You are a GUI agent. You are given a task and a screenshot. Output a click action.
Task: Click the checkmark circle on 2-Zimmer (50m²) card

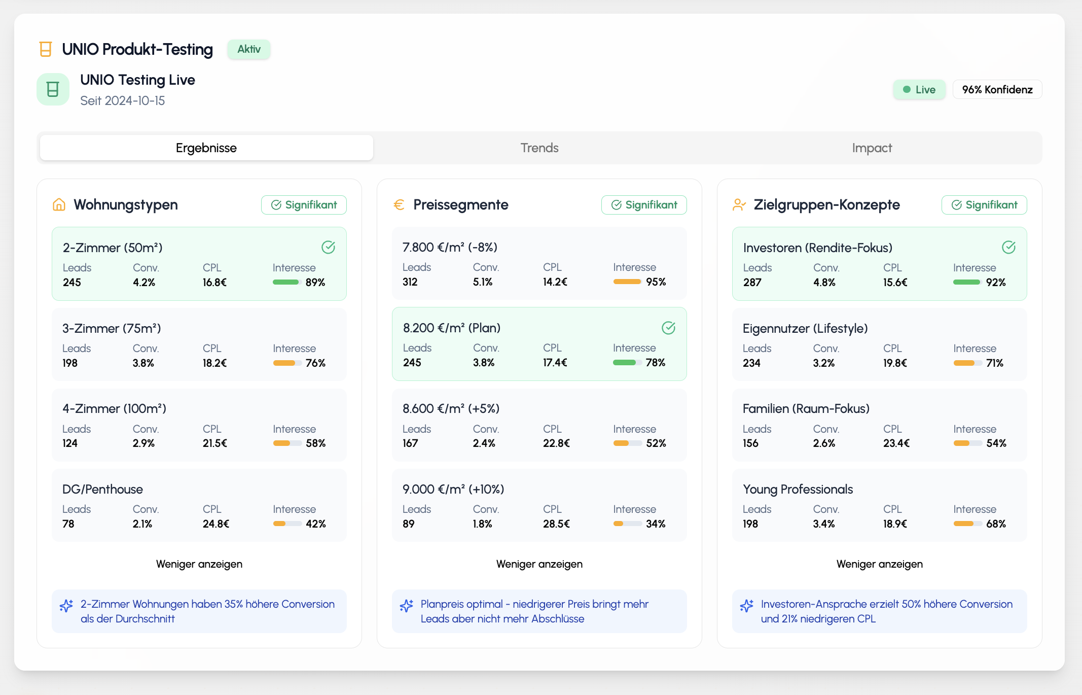328,247
